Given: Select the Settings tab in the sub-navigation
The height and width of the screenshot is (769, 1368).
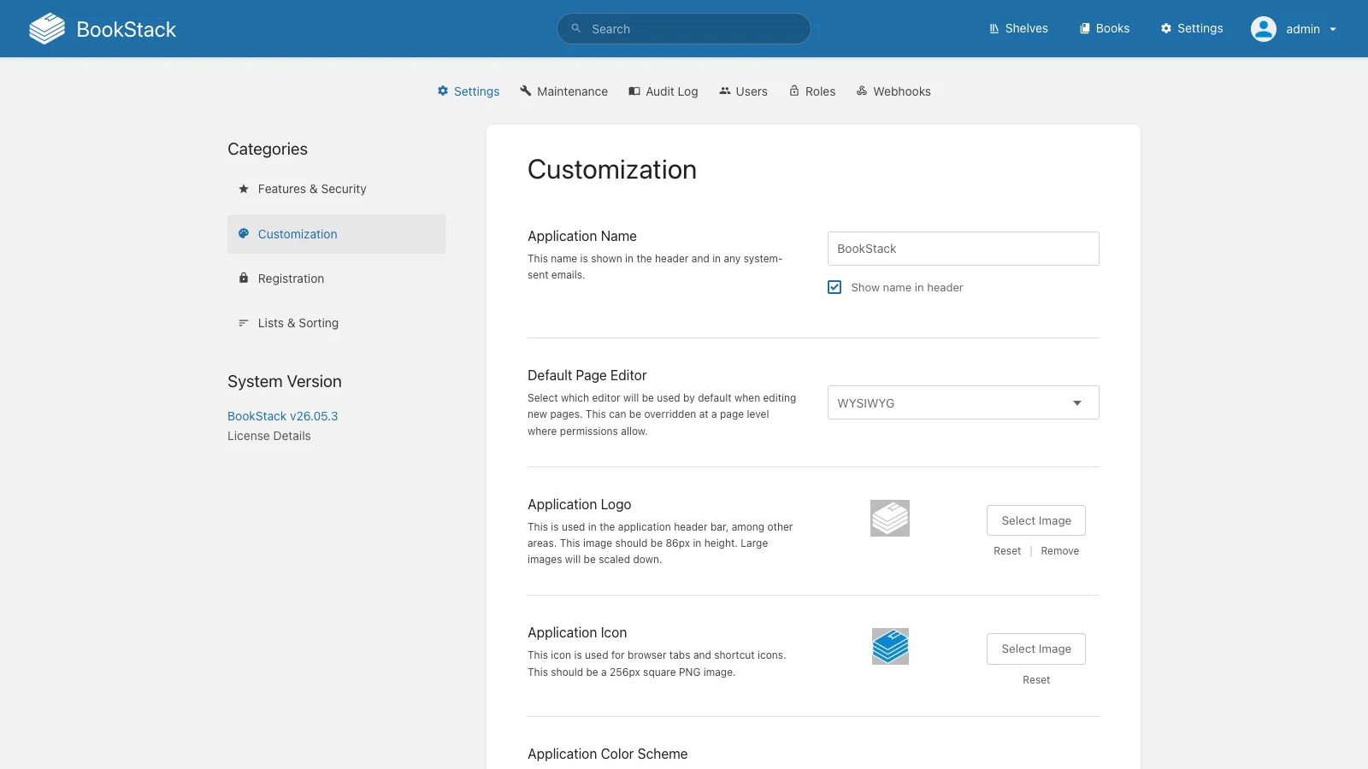Looking at the screenshot, I should (469, 91).
